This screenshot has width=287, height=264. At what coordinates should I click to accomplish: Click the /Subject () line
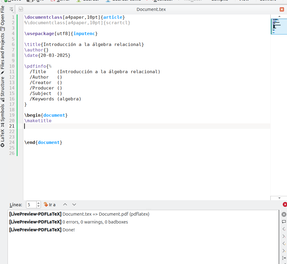tap(46, 93)
